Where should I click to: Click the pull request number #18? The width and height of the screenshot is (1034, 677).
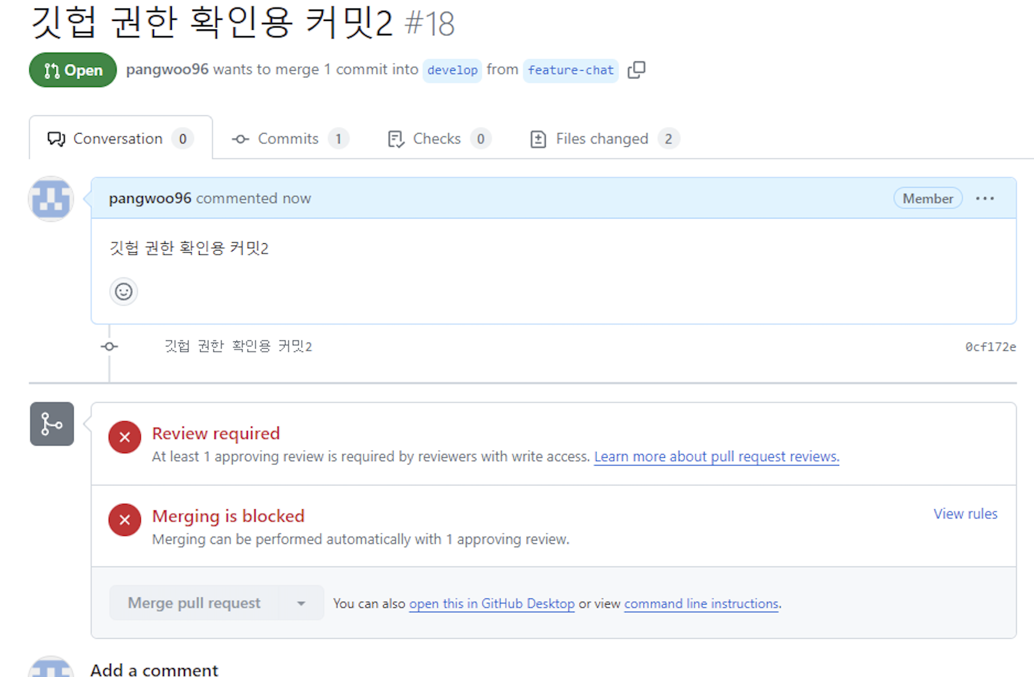click(430, 24)
